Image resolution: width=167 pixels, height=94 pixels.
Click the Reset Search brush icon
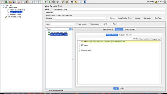click(x=76, y=2)
